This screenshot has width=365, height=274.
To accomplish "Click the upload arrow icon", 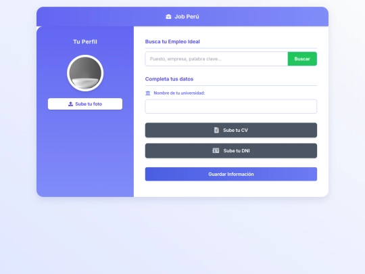I will click(70, 104).
